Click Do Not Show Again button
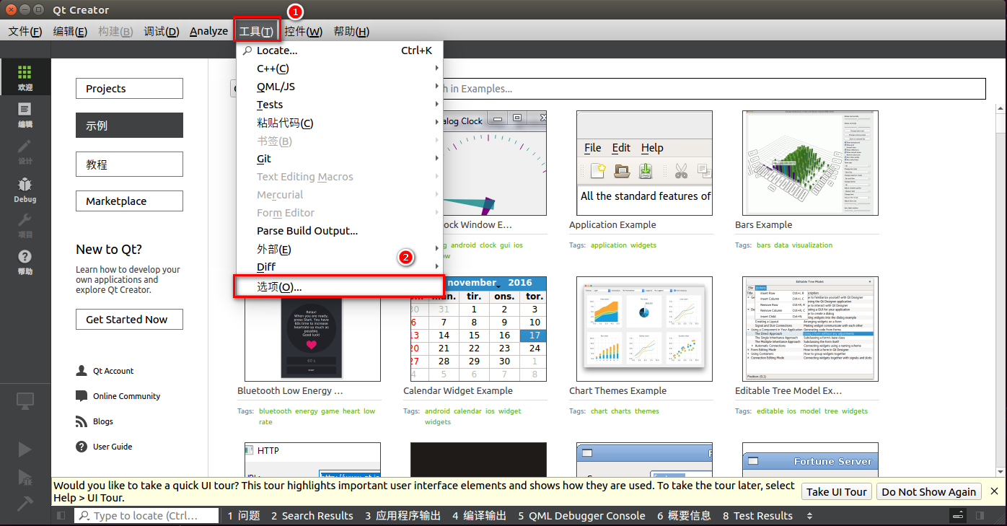The width and height of the screenshot is (1007, 526). [x=929, y=491]
